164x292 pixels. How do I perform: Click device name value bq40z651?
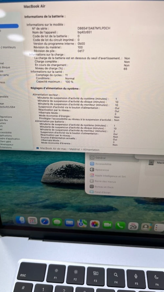coord(85,32)
